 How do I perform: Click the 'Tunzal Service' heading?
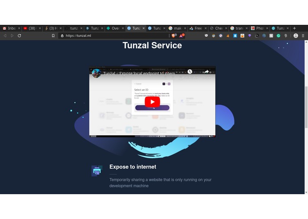[x=152, y=45]
